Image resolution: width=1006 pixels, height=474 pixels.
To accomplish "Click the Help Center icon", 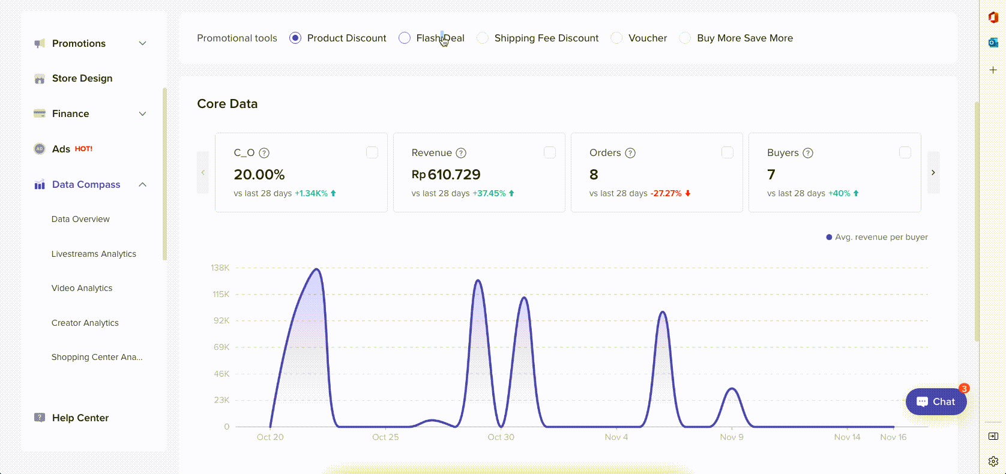I will coord(40,418).
